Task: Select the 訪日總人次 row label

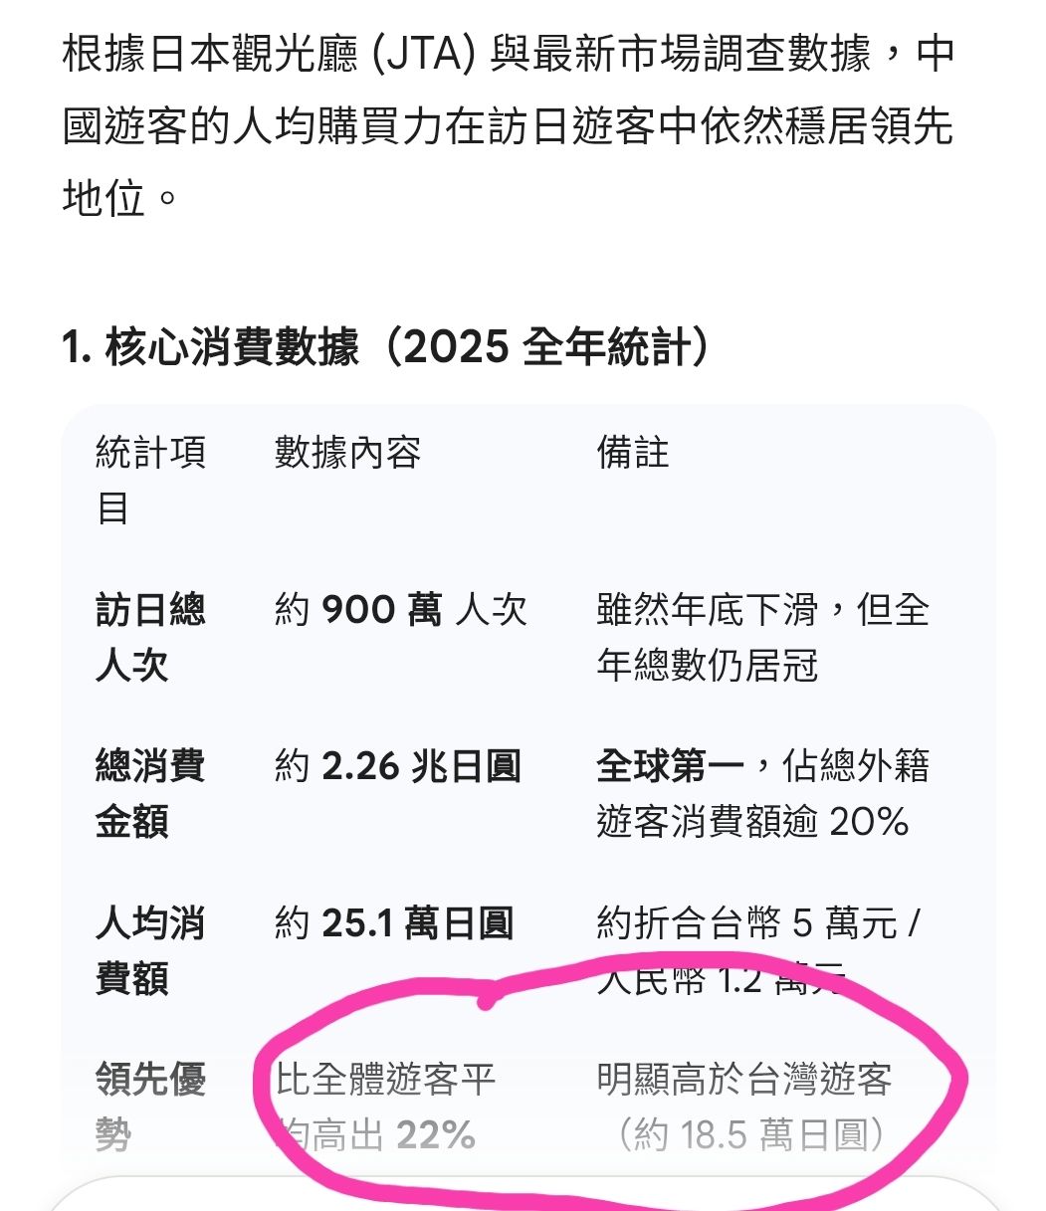Action: tap(149, 637)
